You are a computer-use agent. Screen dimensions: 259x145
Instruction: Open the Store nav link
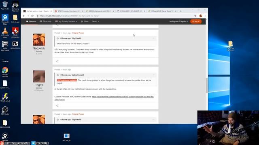(x=85, y=21)
